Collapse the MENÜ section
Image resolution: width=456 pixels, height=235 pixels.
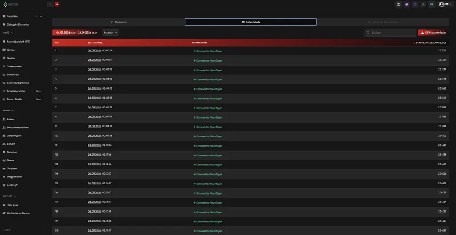point(8,33)
